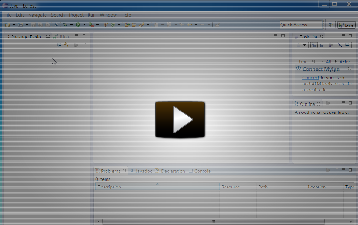Click the large video play button
Screen dimensions: 358x225
pyautogui.click(x=180, y=119)
